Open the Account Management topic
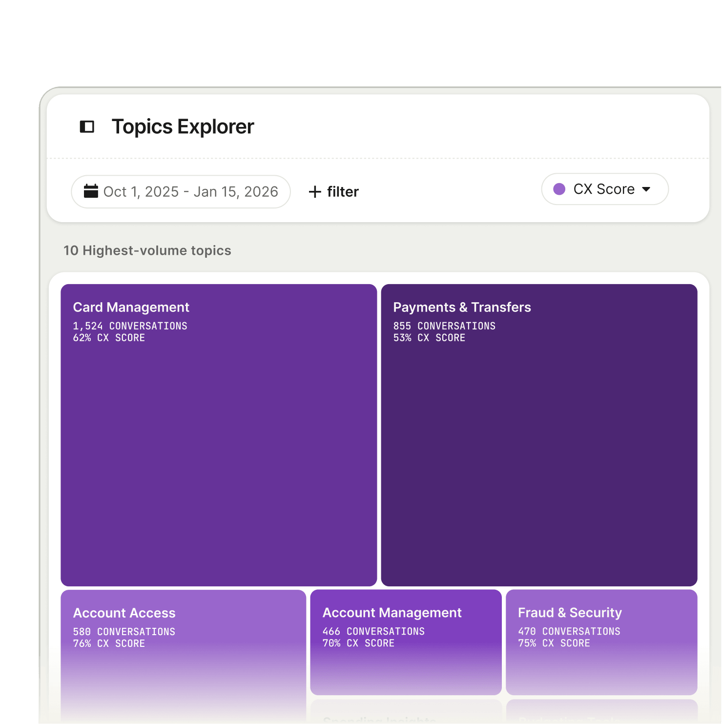Viewport: 722px width, 724px height. [x=405, y=642]
